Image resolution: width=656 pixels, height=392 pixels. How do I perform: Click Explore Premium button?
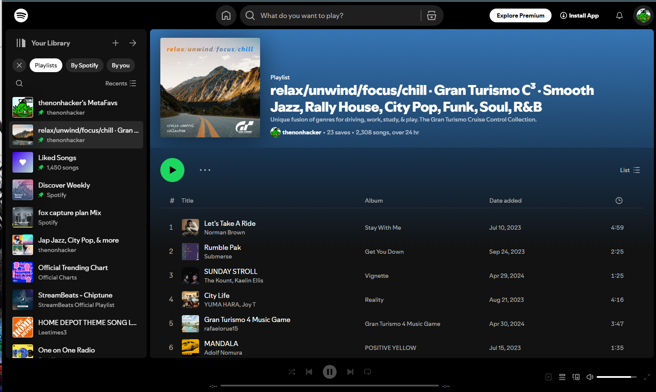click(x=521, y=15)
